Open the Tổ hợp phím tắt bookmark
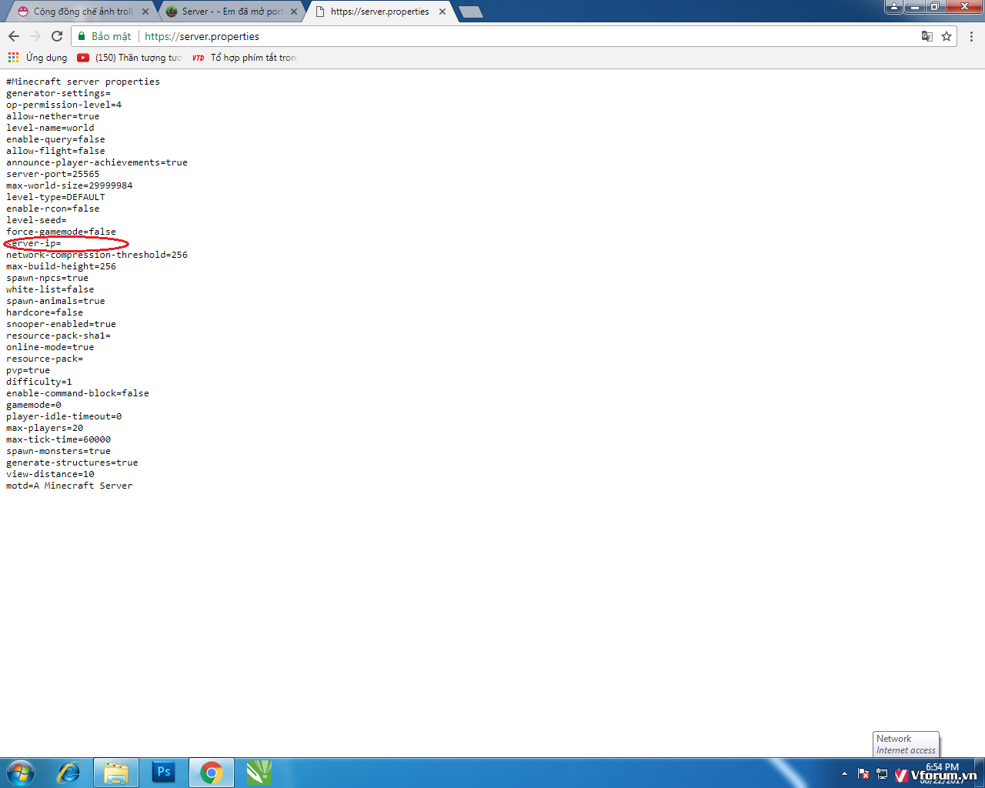985x788 pixels. click(244, 58)
